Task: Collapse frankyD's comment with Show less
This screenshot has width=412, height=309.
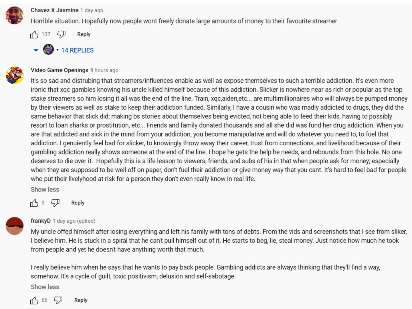Action: [x=45, y=287]
